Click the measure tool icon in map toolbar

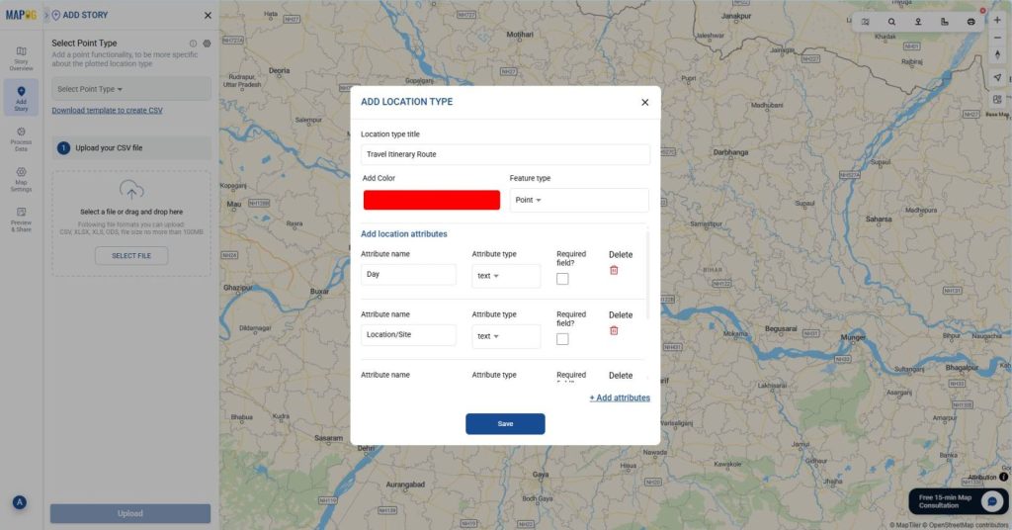[944, 22]
